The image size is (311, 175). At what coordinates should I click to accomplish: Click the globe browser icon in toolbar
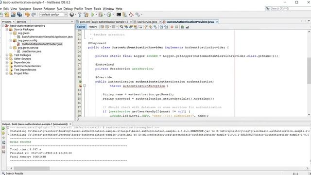(72, 15)
